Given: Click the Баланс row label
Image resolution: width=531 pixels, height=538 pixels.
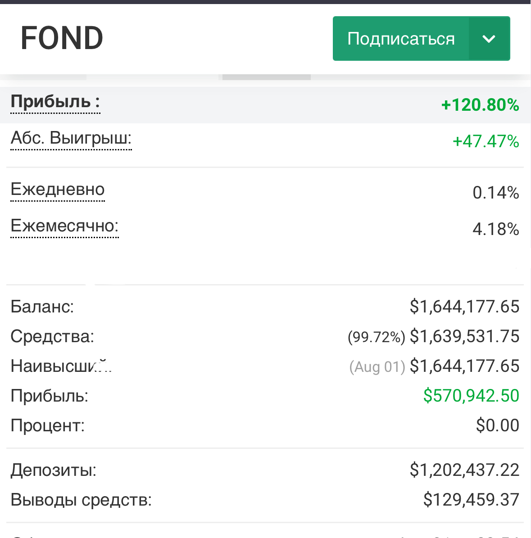Looking at the screenshot, I should tap(42, 307).
